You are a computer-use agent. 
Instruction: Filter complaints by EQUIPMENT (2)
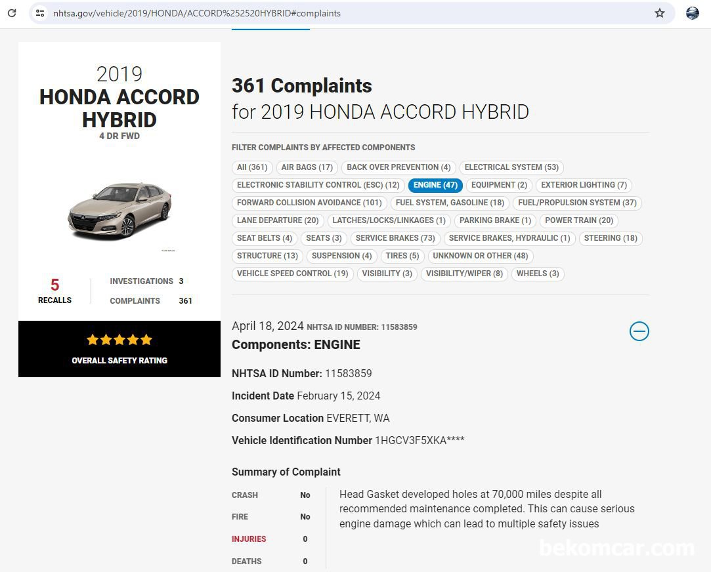(499, 185)
